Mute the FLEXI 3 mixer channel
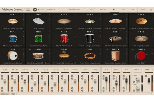The height and width of the screenshot is (102, 154). (92, 76)
